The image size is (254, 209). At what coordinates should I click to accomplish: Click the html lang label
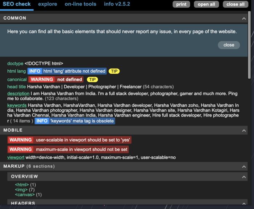(x=16, y=71)
